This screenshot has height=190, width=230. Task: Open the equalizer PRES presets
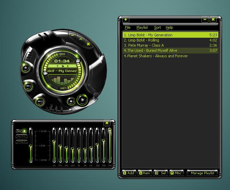(21, 142)
